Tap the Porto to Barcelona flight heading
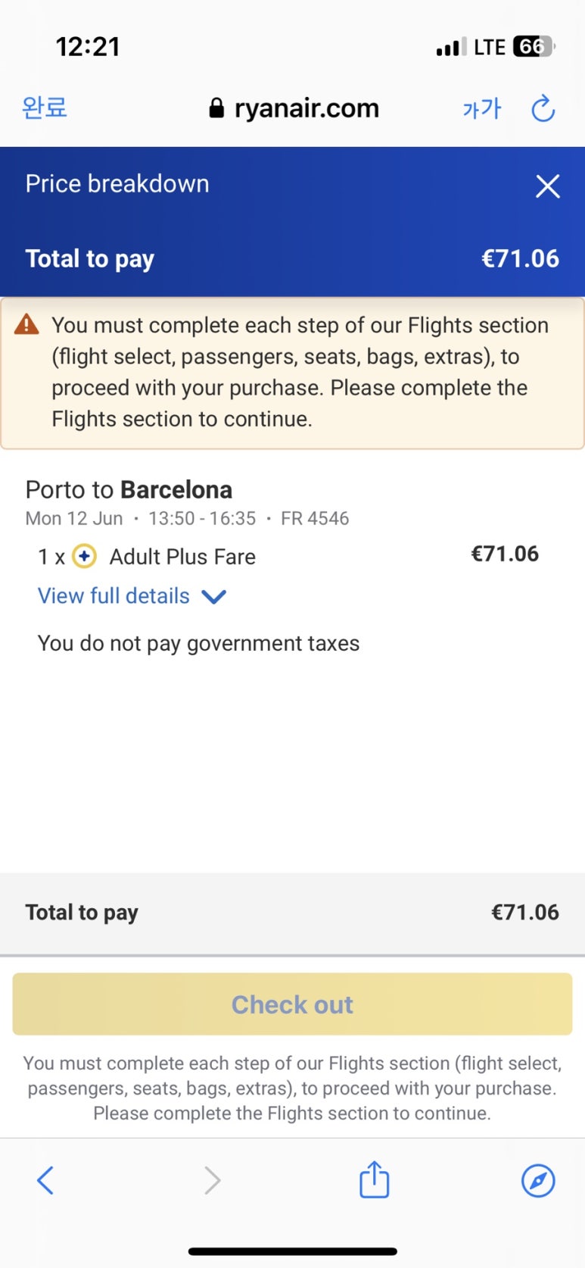The width and height of the screenshot is (585, 1268). [x=129, y=489]
